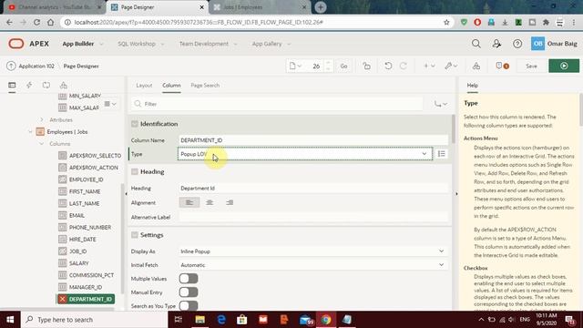The width and height of the screenshot is (583, 328).
Task: Collapse the Identification section
Action: click(135, 124)
